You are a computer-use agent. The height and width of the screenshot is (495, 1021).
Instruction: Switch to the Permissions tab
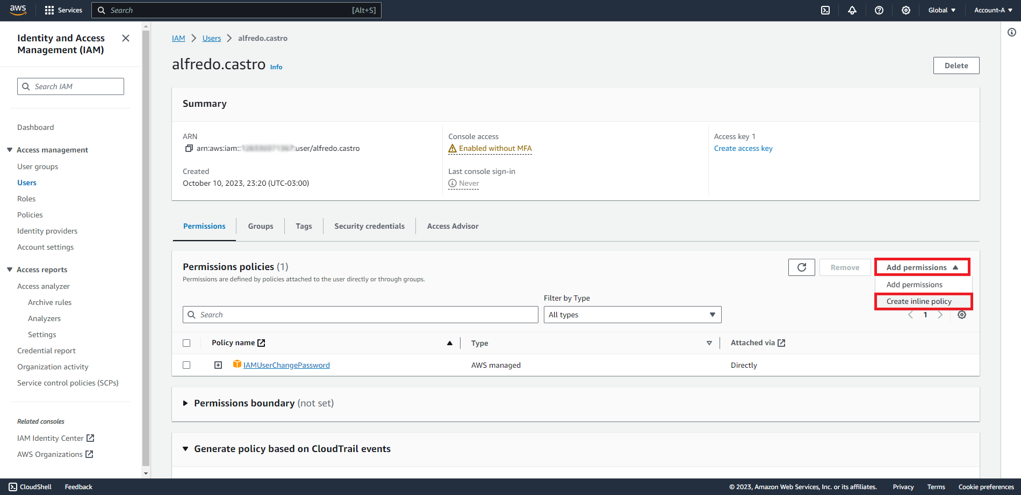[x=204, y=226]
